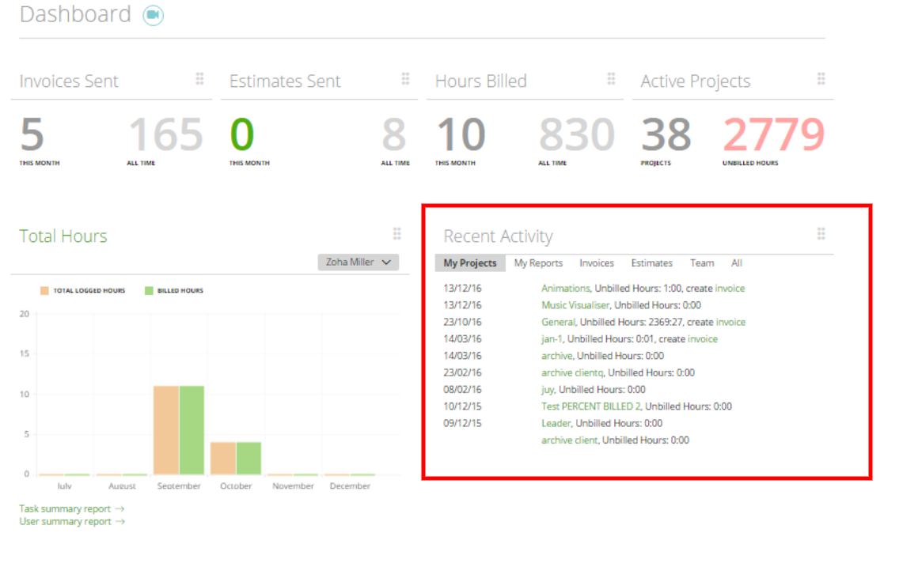Open the Animations project link
918x563 pixels.
coord(566,289)
